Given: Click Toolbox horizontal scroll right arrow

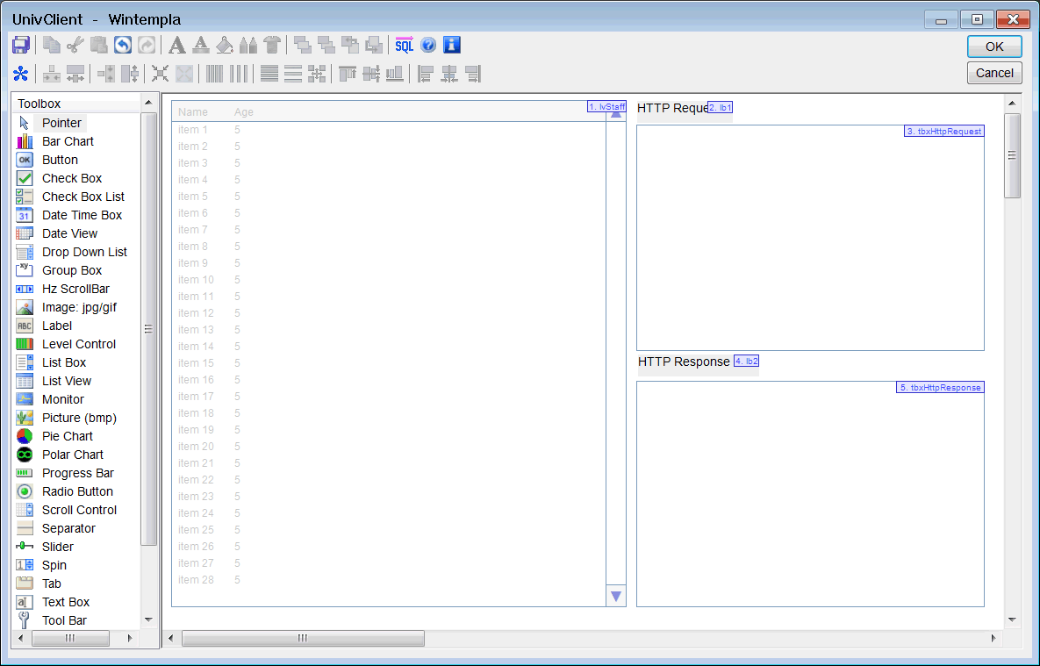Looking at the screenshot, I should (x=130, y=638).
